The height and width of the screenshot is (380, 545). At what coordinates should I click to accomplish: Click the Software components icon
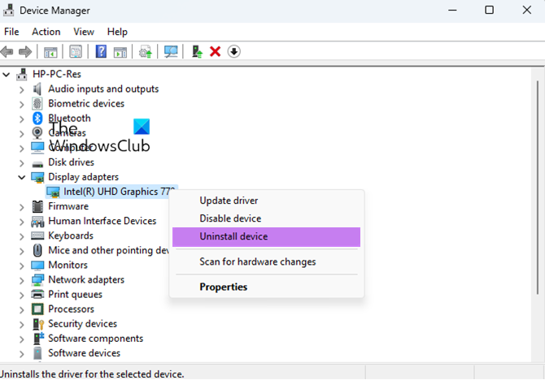38,339
